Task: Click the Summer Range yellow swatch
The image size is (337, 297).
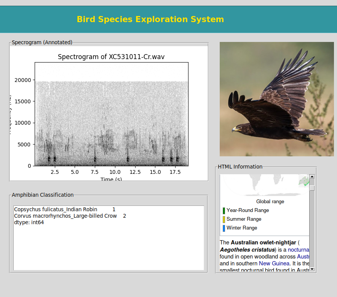Action: pyautogui.click(x=224, y=219)
